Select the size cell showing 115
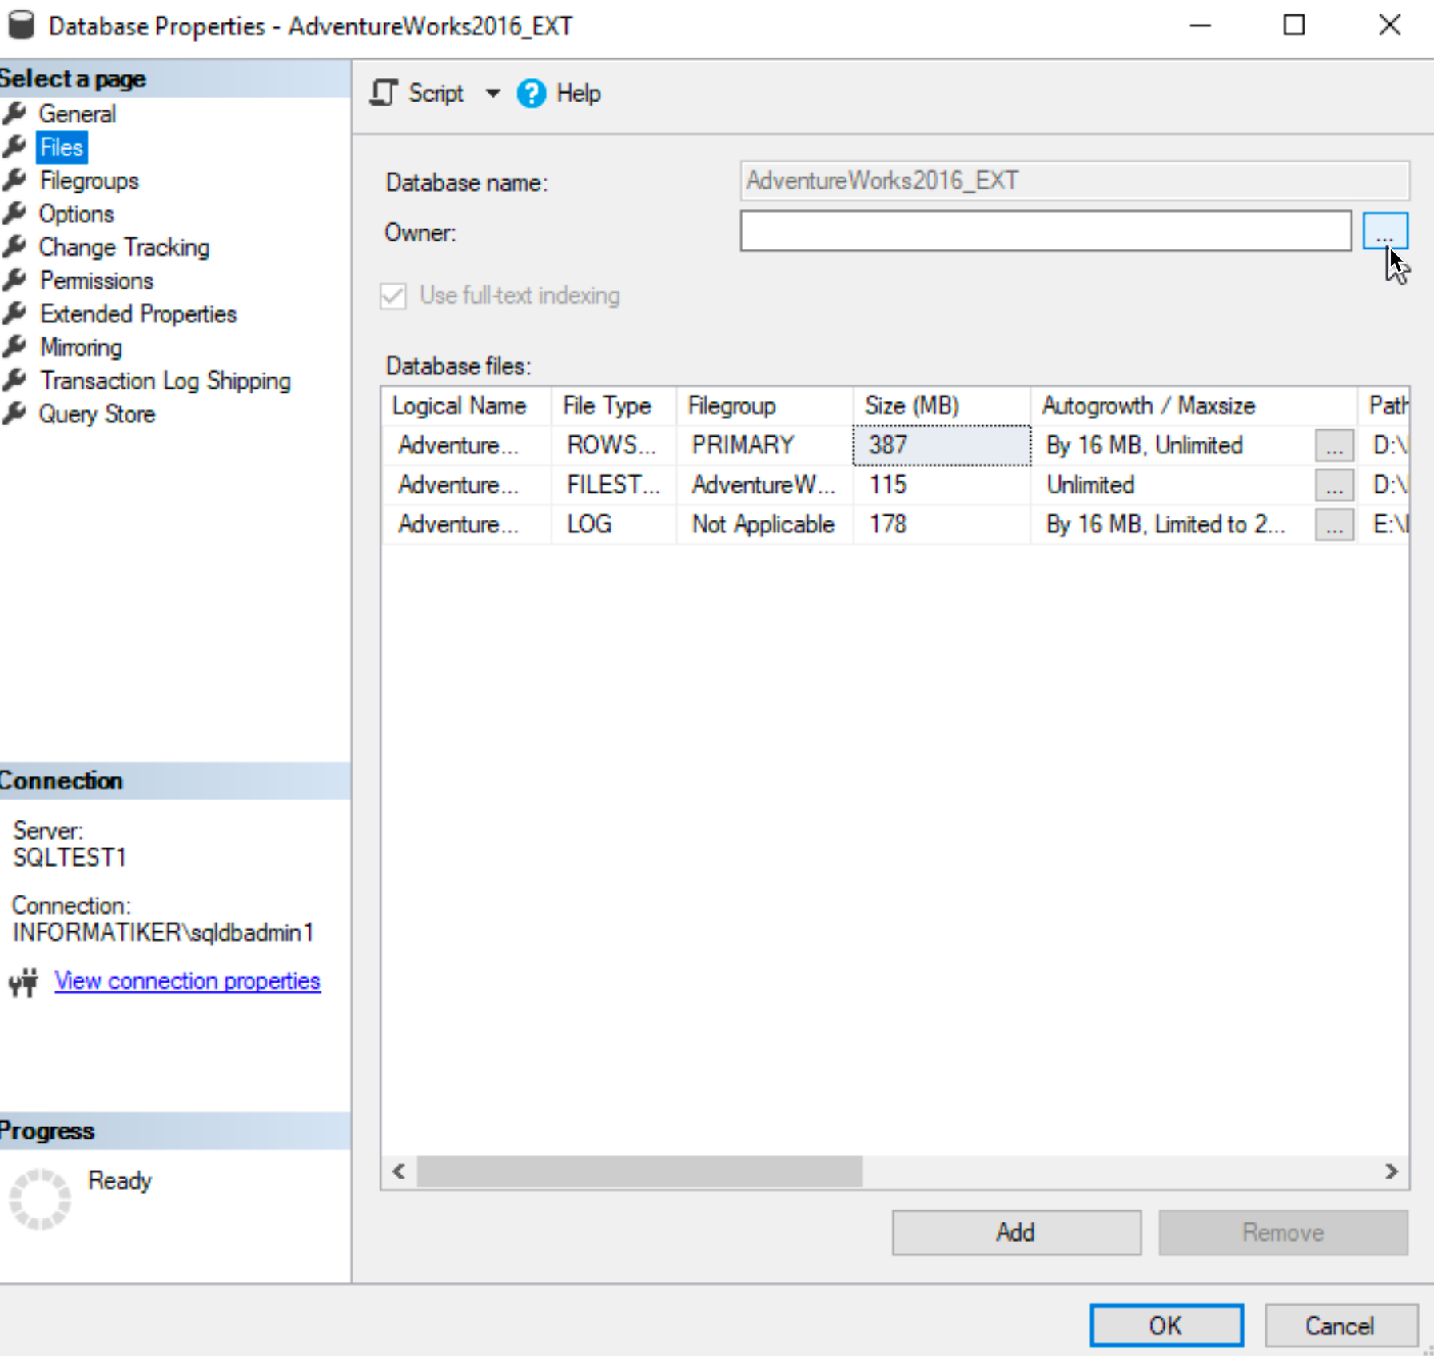The image size is (1434, 1356). click(942, 485)
